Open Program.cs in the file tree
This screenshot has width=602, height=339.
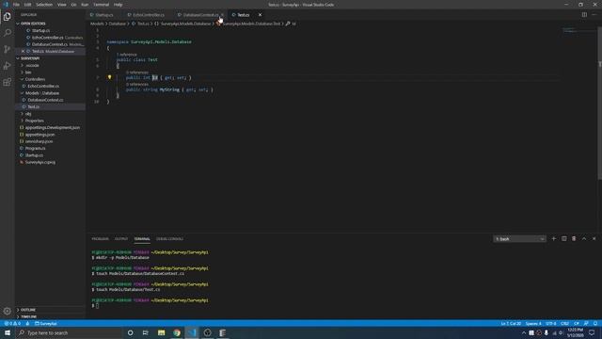(35, 149)
